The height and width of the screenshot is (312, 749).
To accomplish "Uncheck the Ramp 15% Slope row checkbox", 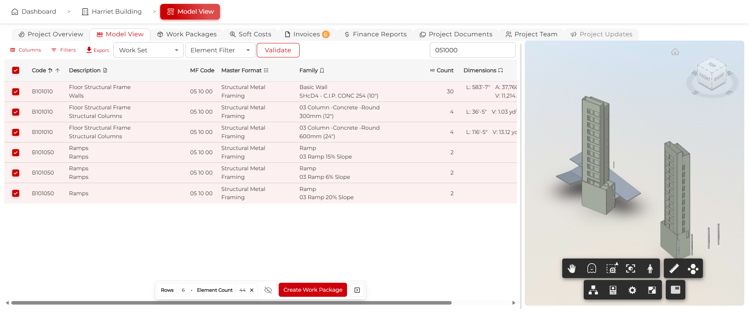I will (x=16, y=152).
